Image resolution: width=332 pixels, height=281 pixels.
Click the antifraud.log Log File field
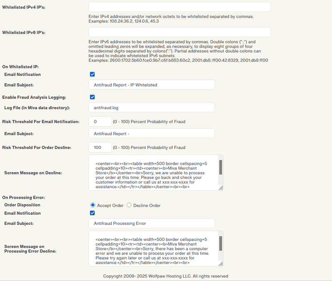coord(151,108)
